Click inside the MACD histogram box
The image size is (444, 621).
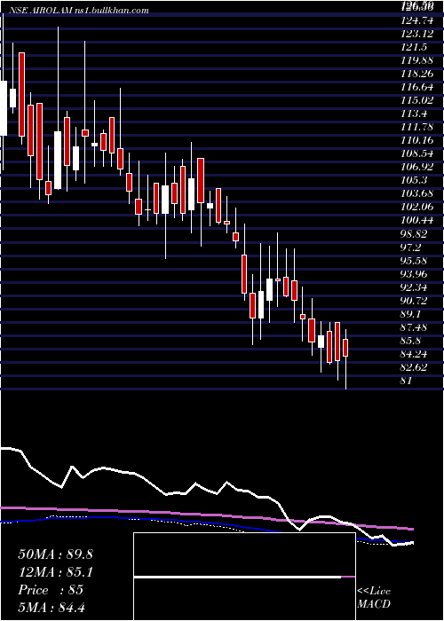coord(244,577)
